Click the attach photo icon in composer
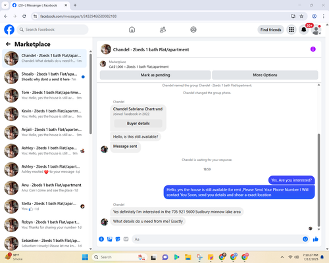The width and height of the screenshot is (329, 263). point(110,239)
